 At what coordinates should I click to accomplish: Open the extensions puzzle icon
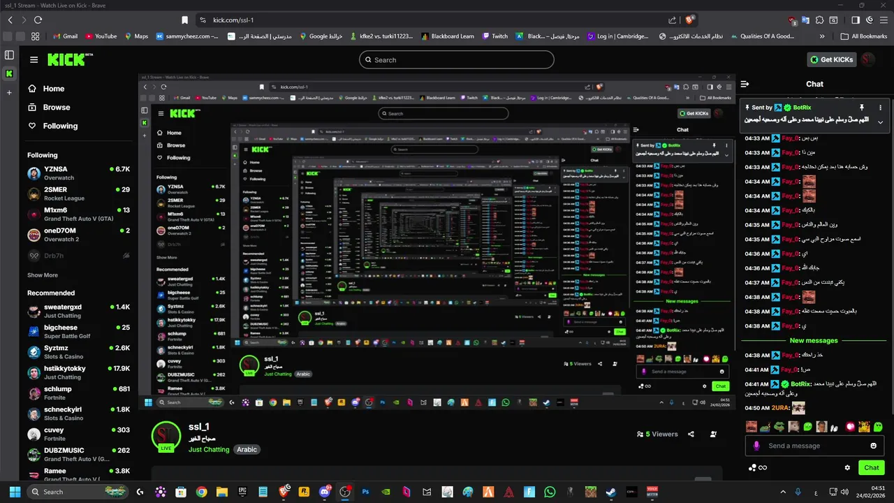820,20
